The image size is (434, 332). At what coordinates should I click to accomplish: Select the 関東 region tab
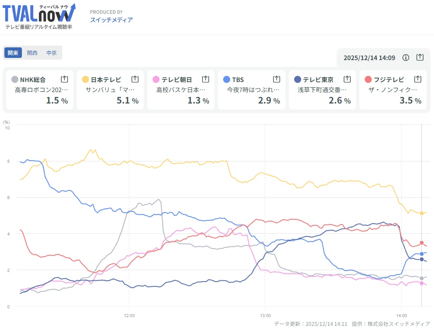[x=13, y=53]
